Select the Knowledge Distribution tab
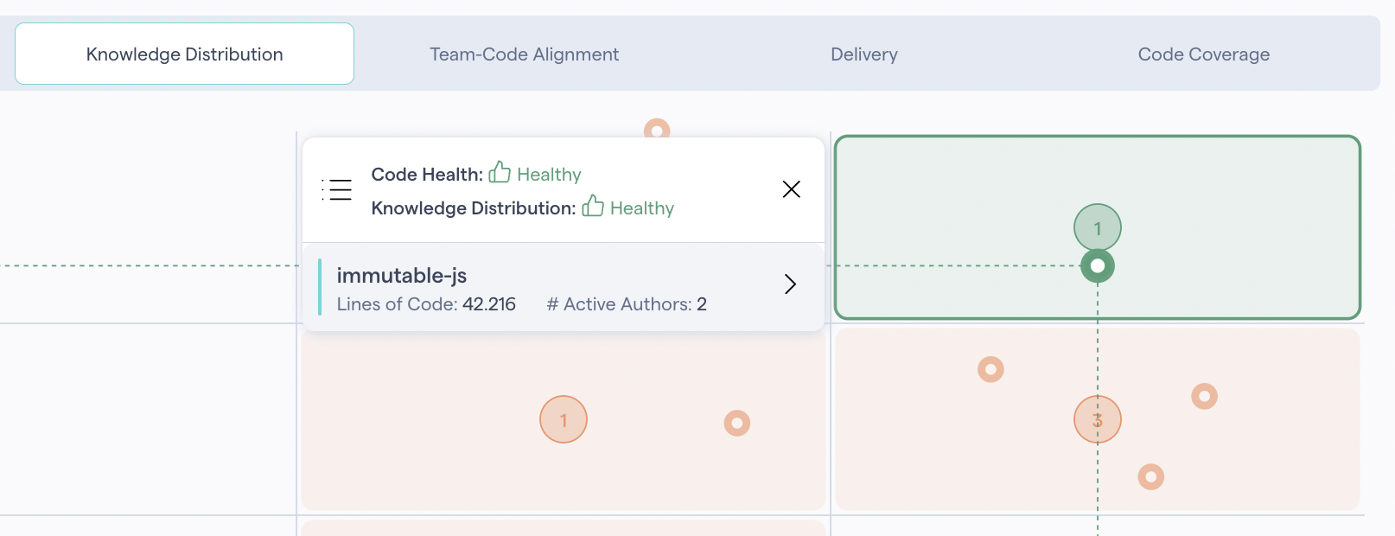The height and width of the screenshot is (536, 1395). coord(185,54)
